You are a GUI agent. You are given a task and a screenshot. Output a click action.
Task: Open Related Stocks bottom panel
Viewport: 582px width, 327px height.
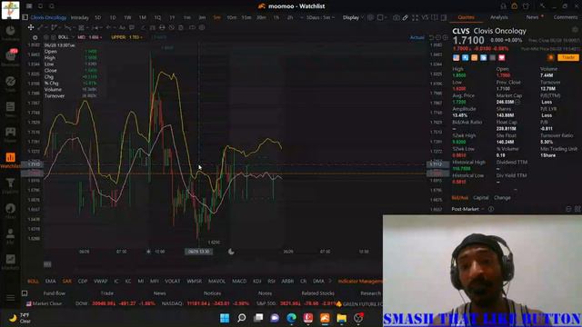[x=317, y=293]
